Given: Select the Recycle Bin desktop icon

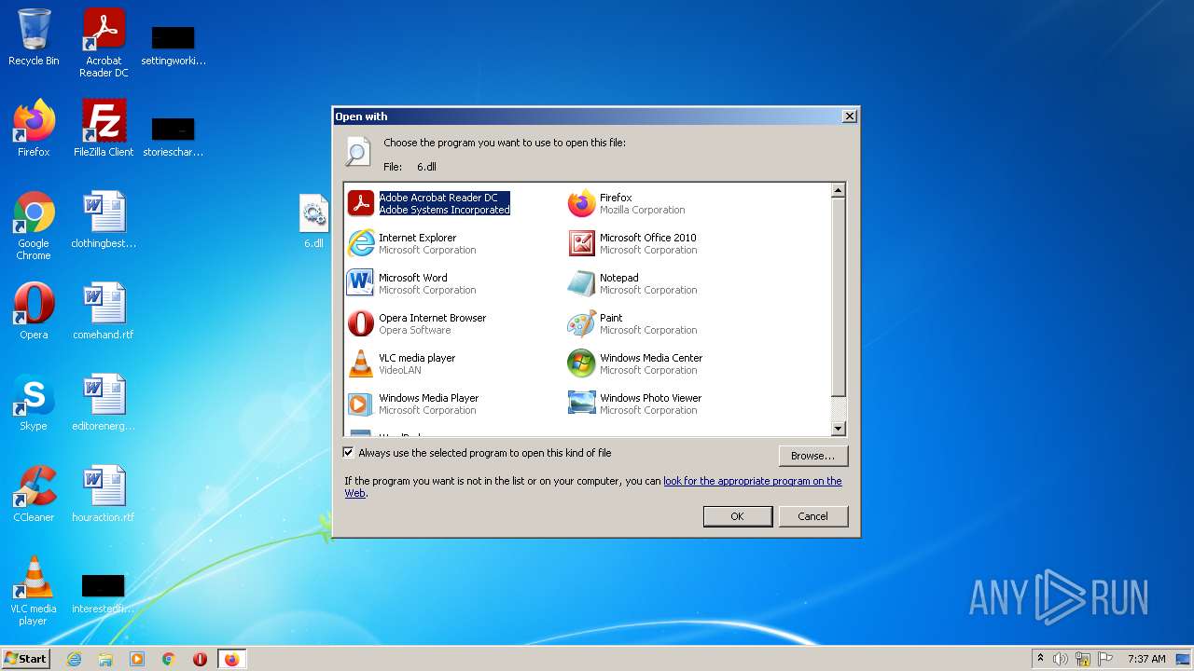Looking at the screenshot, I should [x=34, y=37].
